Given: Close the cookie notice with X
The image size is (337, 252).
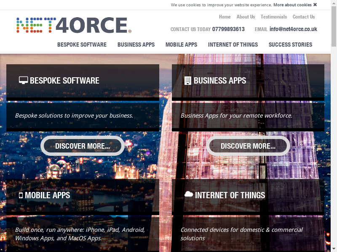Looking at the screenshot, I should pos(315,5).
